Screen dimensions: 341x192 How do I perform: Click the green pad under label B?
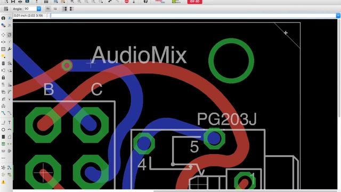coord(43,125)
